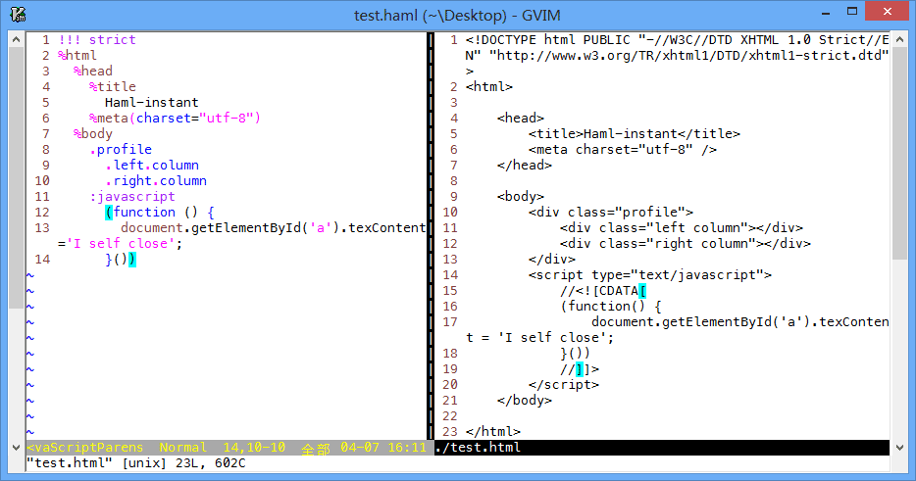The image size is (916, 481).
Task: Click '.profile' on line 8
Action: coord(121,150)
